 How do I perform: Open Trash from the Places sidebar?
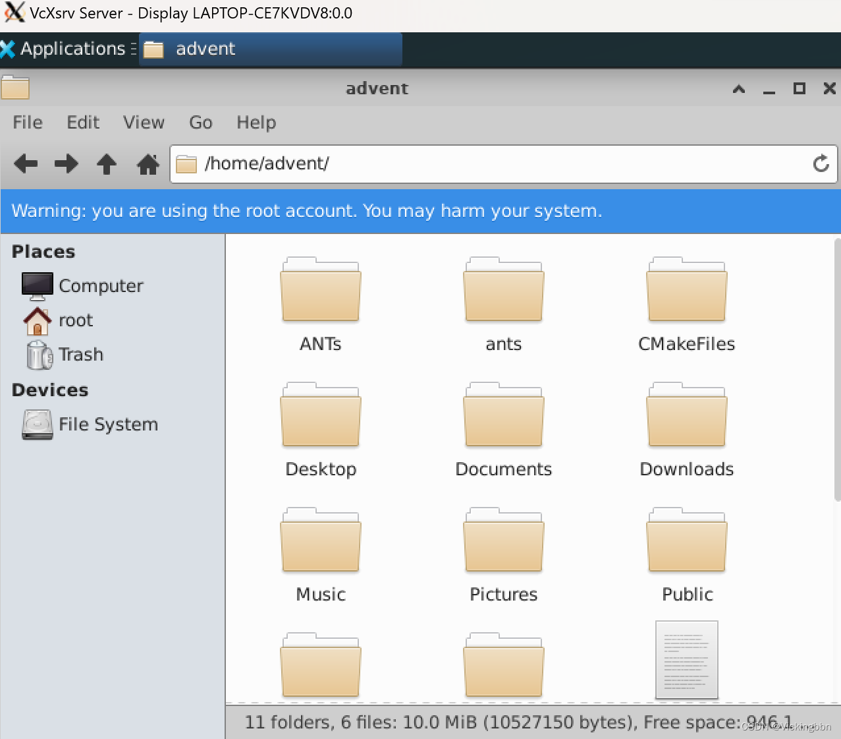point(80,354)
